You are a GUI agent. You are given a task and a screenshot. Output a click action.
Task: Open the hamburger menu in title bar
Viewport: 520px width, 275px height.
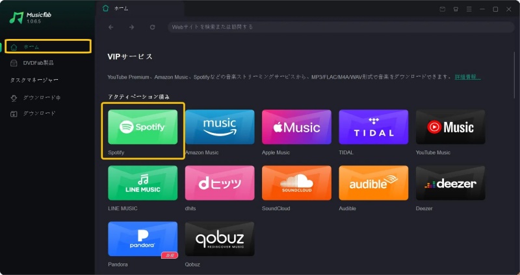click(x=469, y=9)
